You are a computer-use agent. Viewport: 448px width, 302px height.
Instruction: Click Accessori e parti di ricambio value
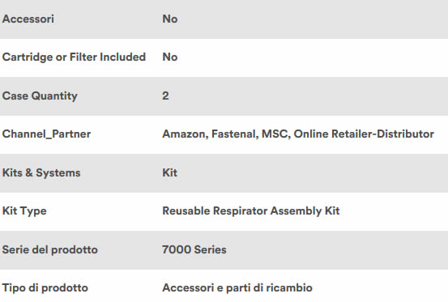pos(237,288)
